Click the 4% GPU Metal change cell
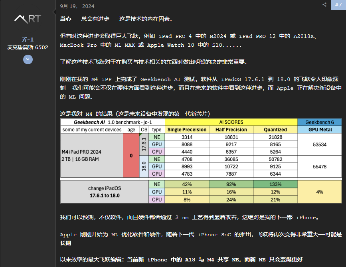The image size is (346, 267). [x=320, y=192]
